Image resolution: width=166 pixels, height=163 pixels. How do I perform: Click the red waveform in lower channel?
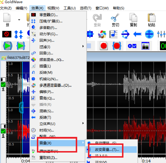144,131
